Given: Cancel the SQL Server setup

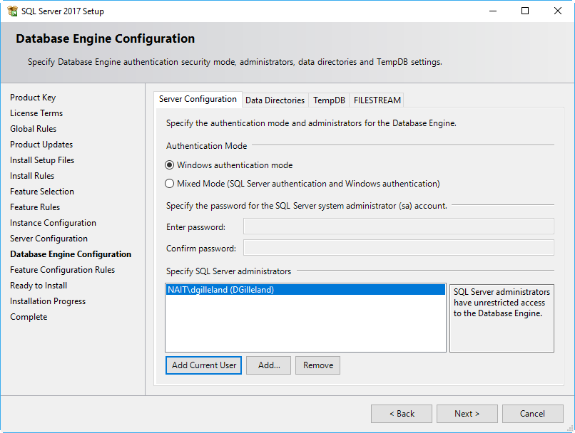Looking at the screenshot, I should click(532, 414).
